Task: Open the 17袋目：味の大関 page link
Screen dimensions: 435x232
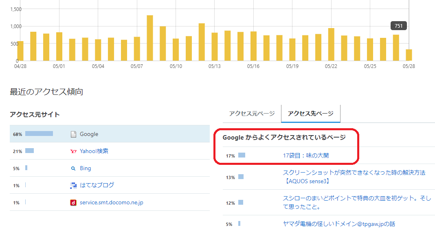Action: [x=306, y=155]
